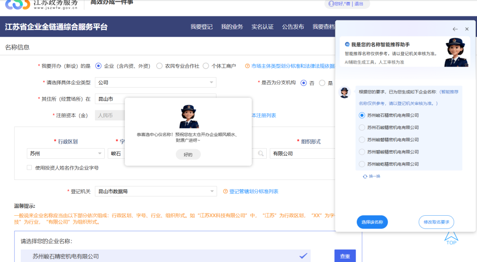Screen dimensions: 477x262
Task: Click the blue checkmark on the selected name
Action: [303, 256]
